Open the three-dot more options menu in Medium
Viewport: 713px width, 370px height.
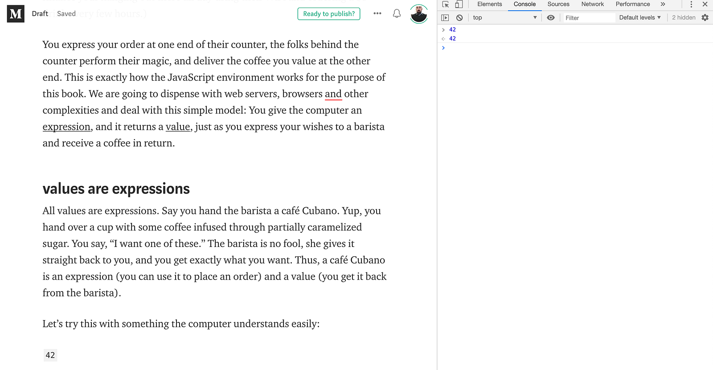pyautogui.click(x=377, y=13)
